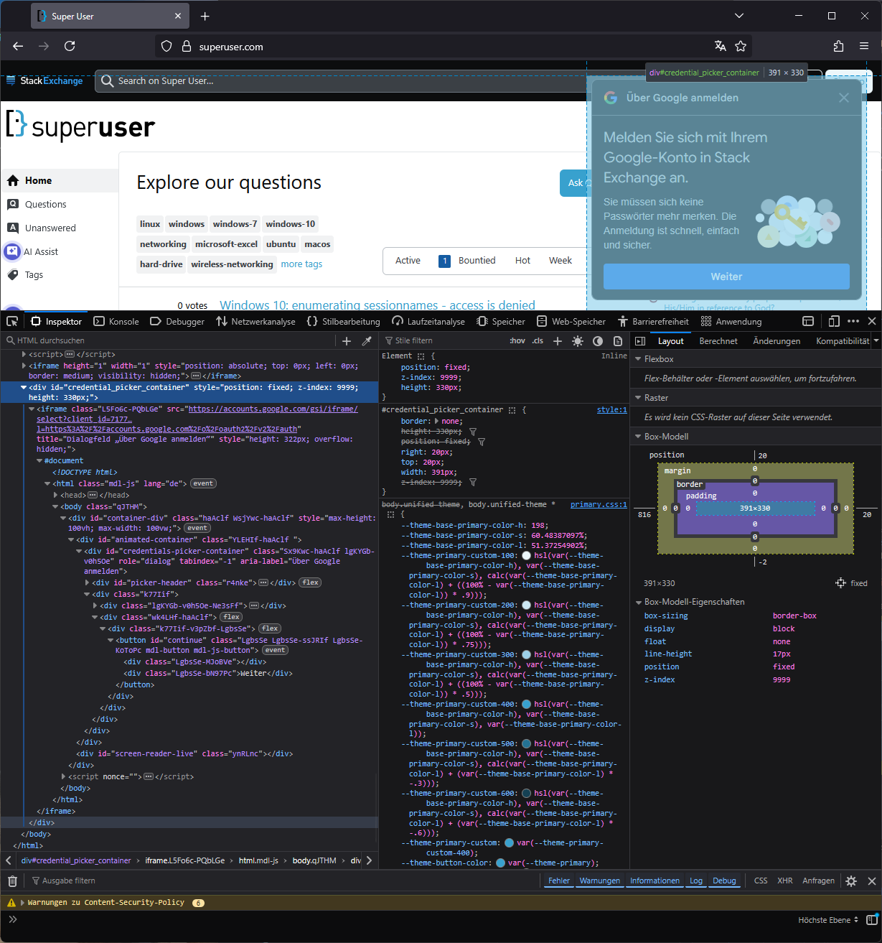This screenshot has height=943, width=882.
Task: Click the Weiter button in Google dialog
Action: coord(726,277)
